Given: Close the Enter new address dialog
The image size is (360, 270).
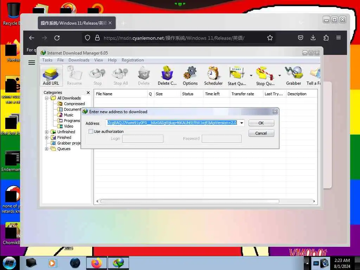Looking at the screenshot, I should coord(275,112).
